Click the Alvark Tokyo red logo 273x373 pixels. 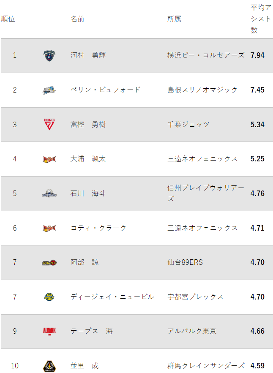(x=49, y=331)
